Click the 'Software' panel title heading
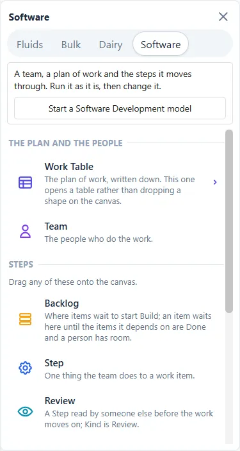Screen dimensions: 240x451 (x=29, y=17)
